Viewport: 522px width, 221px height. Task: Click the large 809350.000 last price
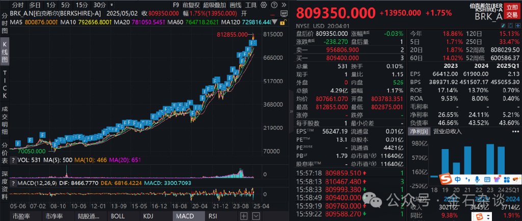[335, 13]
